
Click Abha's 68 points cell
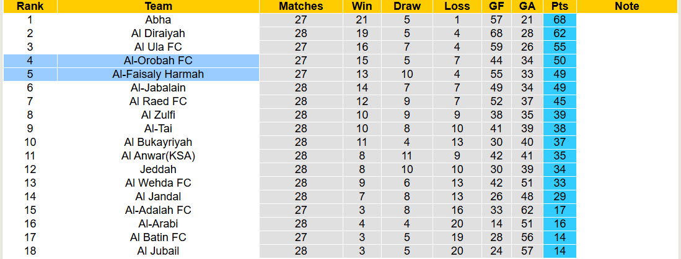tap(560, 20)
